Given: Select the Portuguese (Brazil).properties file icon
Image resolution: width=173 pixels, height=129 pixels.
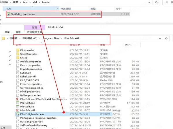Looking at the screenshot, I should point(18,118).
